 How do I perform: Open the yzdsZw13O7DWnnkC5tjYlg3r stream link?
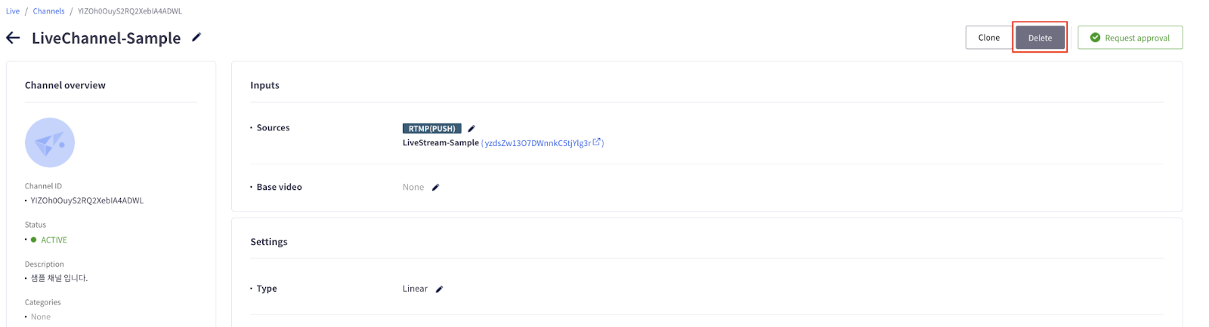tap(537, 143)
